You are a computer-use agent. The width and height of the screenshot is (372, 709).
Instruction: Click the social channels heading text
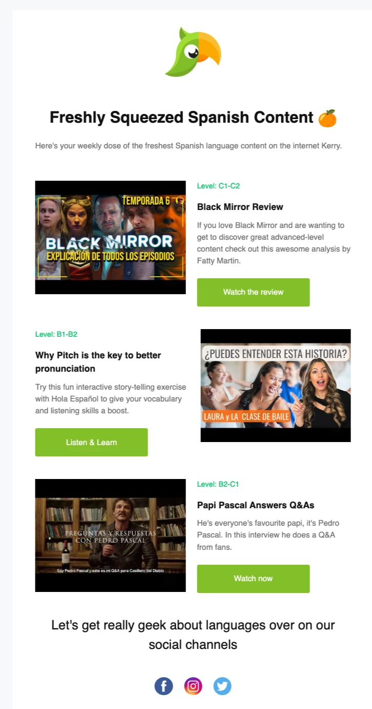(193, 635)
